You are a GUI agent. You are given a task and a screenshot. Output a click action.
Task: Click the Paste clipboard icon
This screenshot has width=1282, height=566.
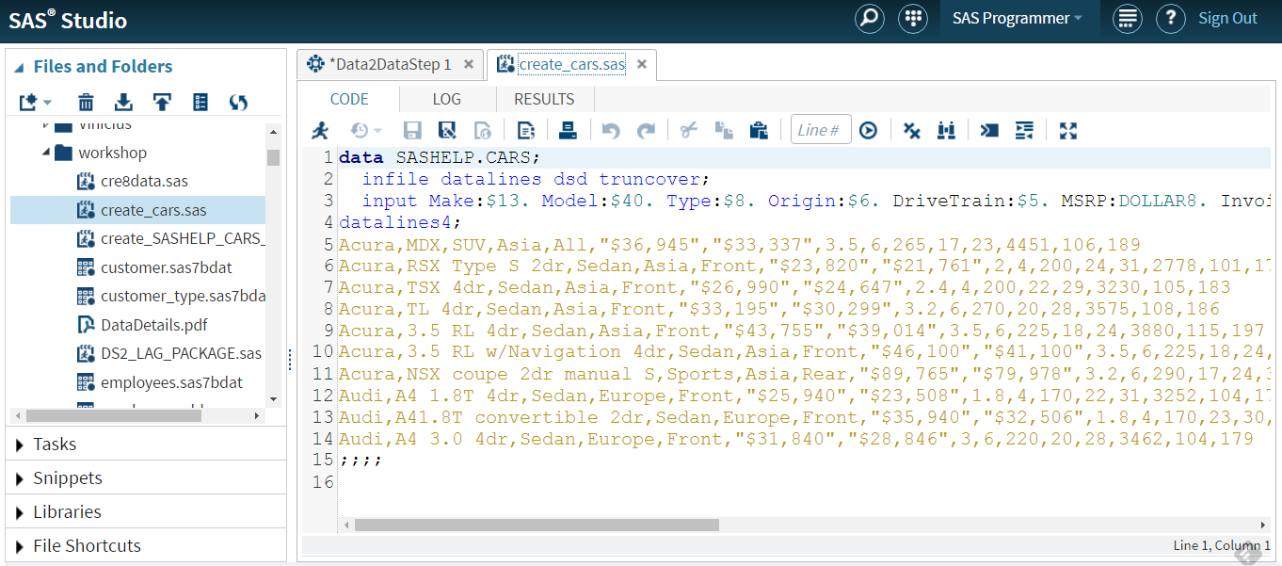pos(758,131)
